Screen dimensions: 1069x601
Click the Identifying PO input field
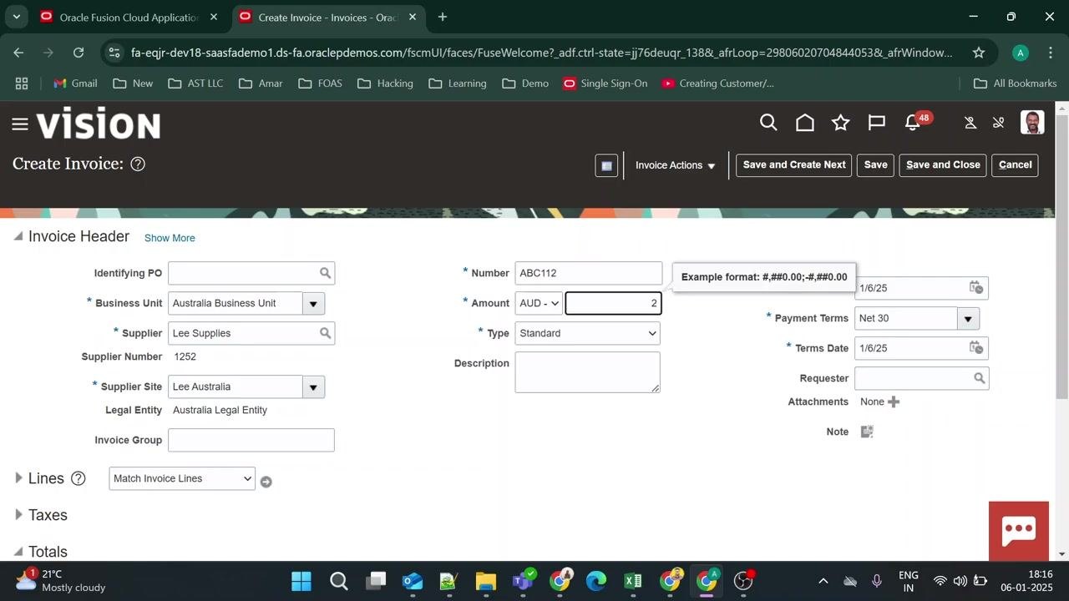pyautogui.click(x=243, y=273)
